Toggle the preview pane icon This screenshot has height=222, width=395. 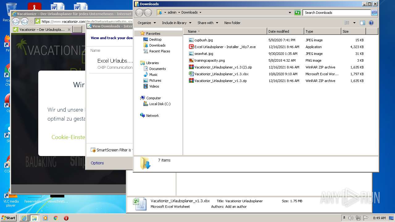click(x=363, y=23)
